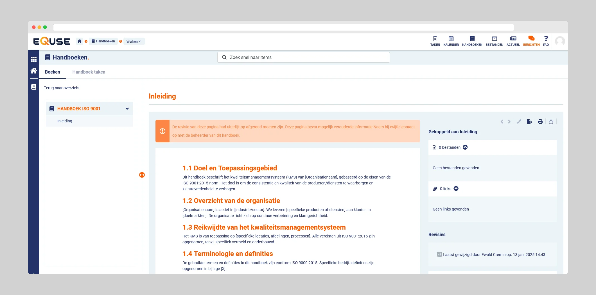Click the pencil edit icon

[519, 122]
